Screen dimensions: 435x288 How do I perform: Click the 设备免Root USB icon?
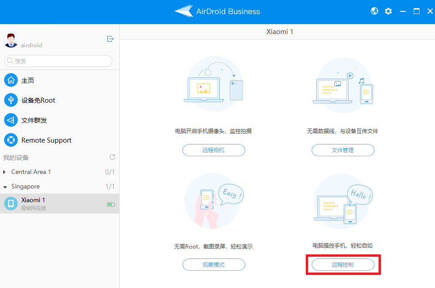[11, 100]
